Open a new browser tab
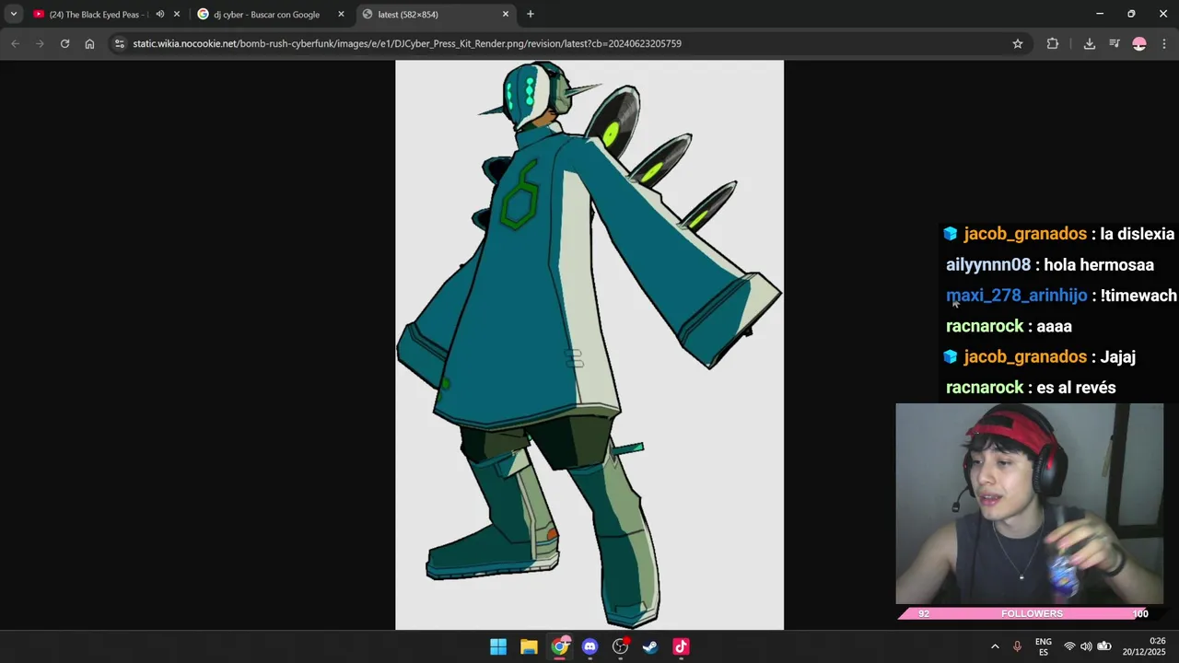The width and height of the screenshot is (1179, 663). [x=531, y=14]
